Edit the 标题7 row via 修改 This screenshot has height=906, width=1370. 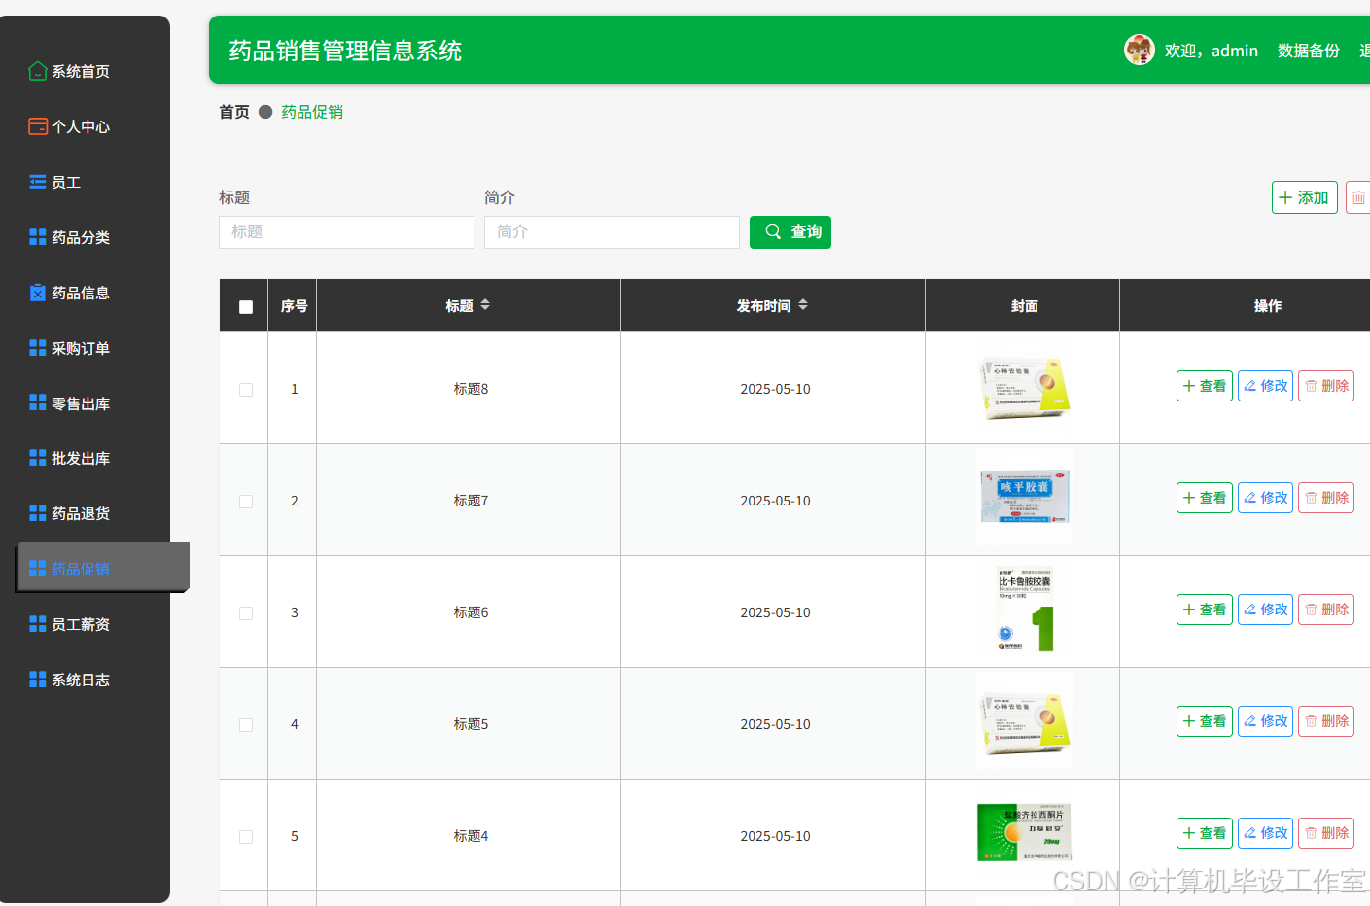tap(1265, 498)
